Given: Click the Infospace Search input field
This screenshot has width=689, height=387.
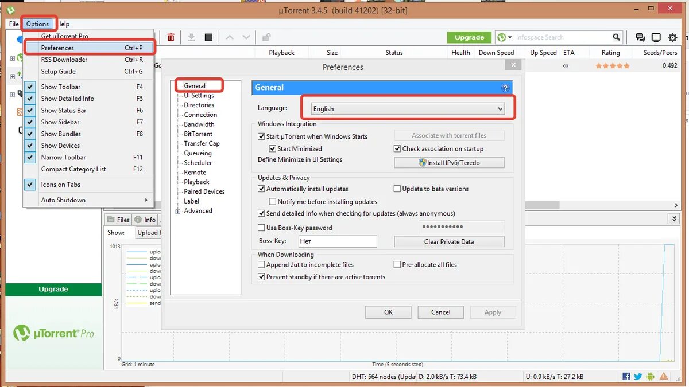Looking at the screenshot, I should [x=562, y=37].
